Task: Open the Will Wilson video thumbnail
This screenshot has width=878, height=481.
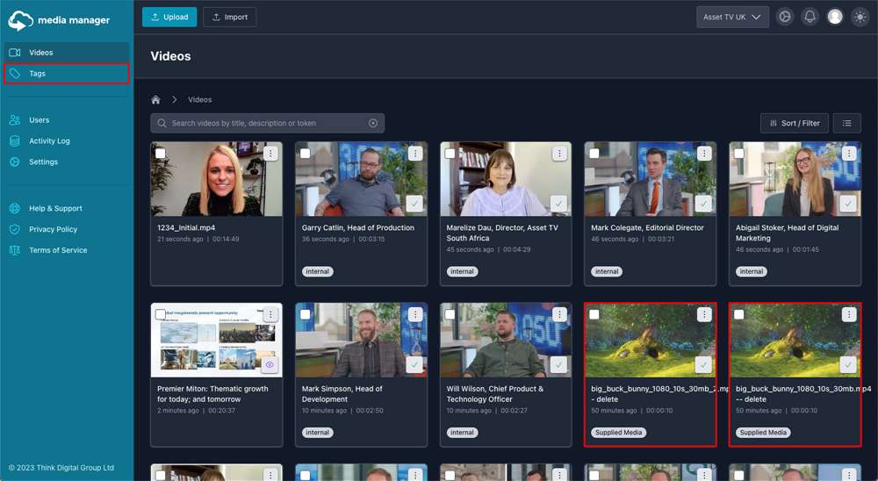Action: coord(506,341)
